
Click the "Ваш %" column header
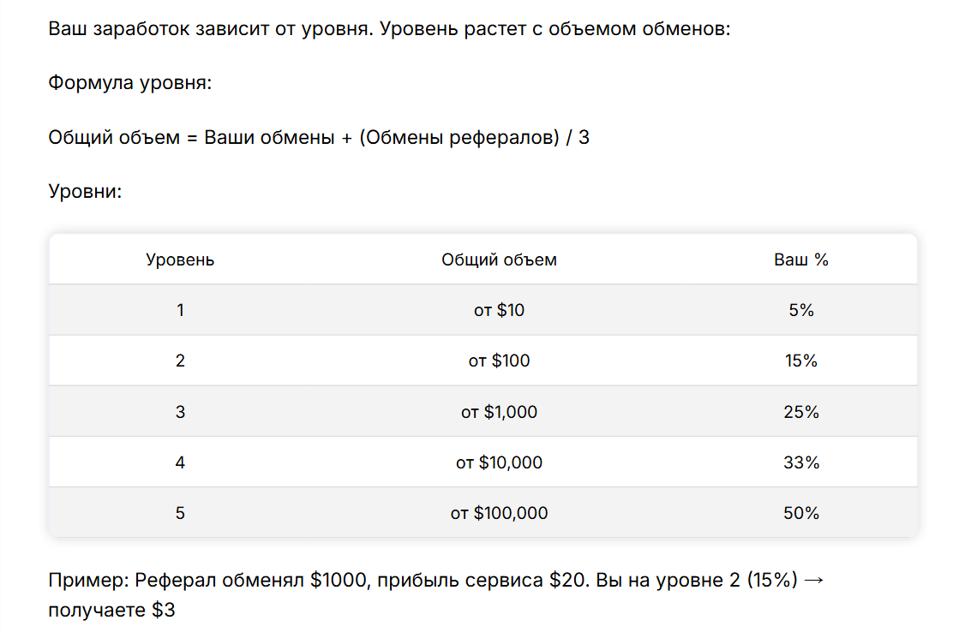[801, 259]
